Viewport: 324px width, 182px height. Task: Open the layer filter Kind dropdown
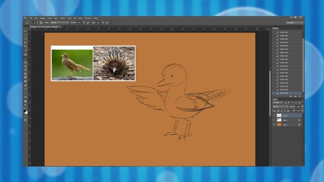tap(278, 103)
